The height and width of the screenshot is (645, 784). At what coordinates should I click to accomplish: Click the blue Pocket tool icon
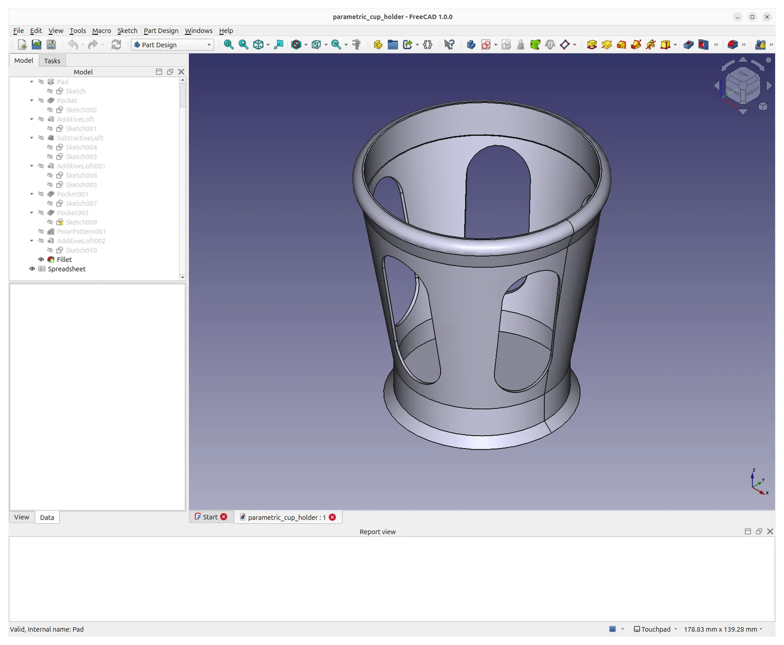coord(688,45)
